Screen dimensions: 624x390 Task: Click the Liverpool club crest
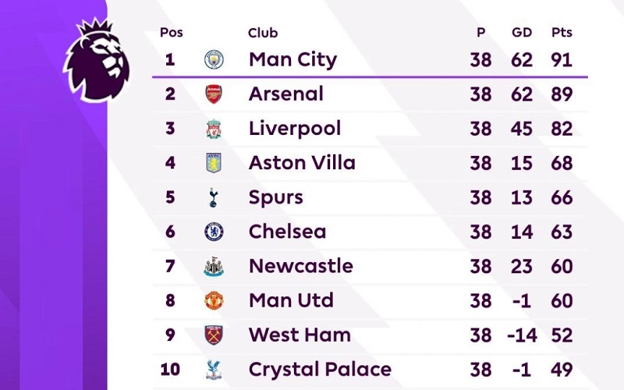[x=214, y=129]
